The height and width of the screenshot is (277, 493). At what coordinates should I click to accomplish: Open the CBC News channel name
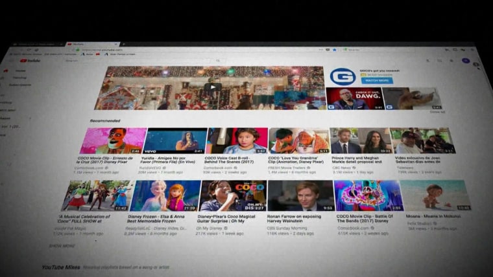[x=341, y=168]
